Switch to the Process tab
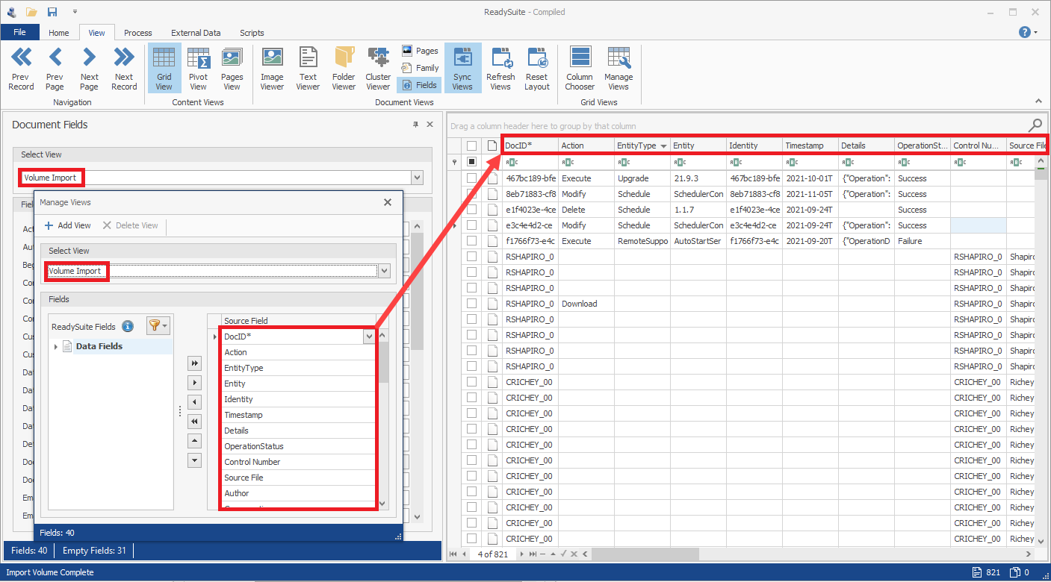 pos(138,33)
